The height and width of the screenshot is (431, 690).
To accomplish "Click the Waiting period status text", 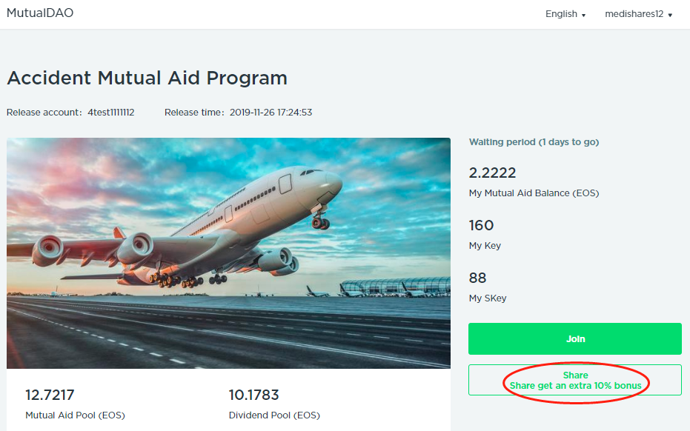I will click(534, 142).
